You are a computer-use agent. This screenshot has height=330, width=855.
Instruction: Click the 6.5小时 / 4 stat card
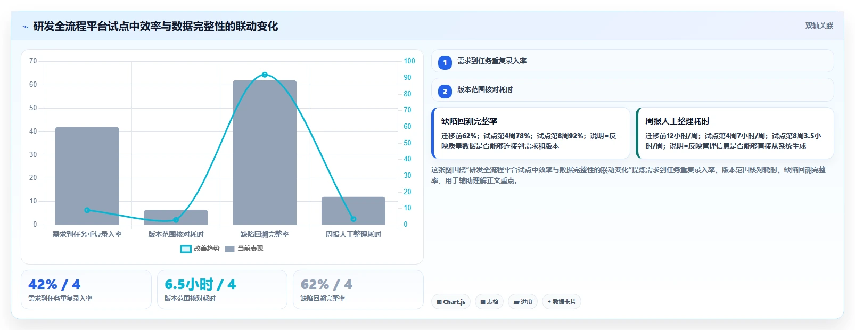[222, 290]
